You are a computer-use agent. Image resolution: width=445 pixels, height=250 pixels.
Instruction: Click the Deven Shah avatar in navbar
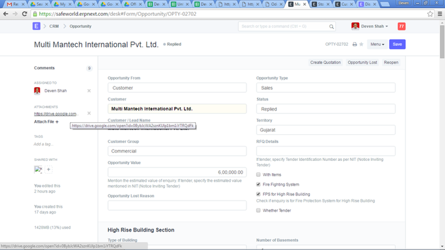pyautogui.click(x=355, y=26)
